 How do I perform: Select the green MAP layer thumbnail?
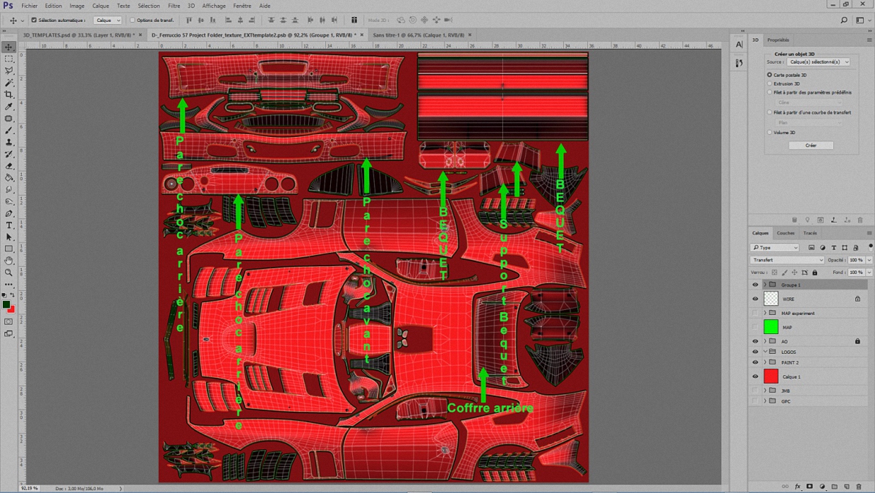771,327
